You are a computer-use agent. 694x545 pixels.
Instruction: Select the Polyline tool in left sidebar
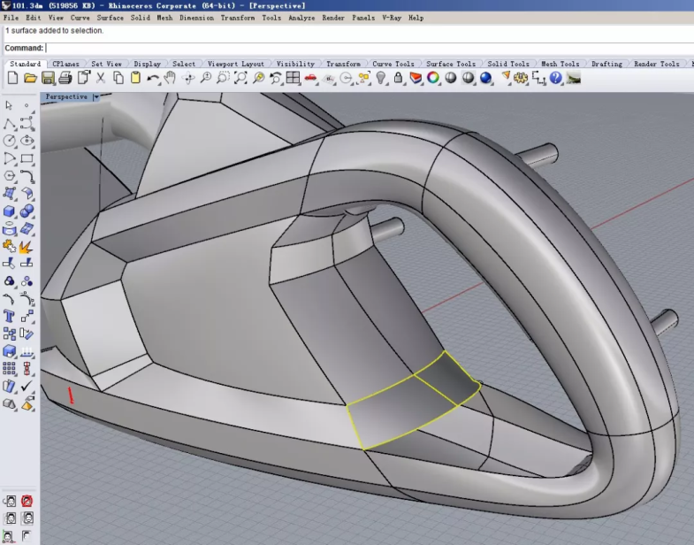(10, 124)
